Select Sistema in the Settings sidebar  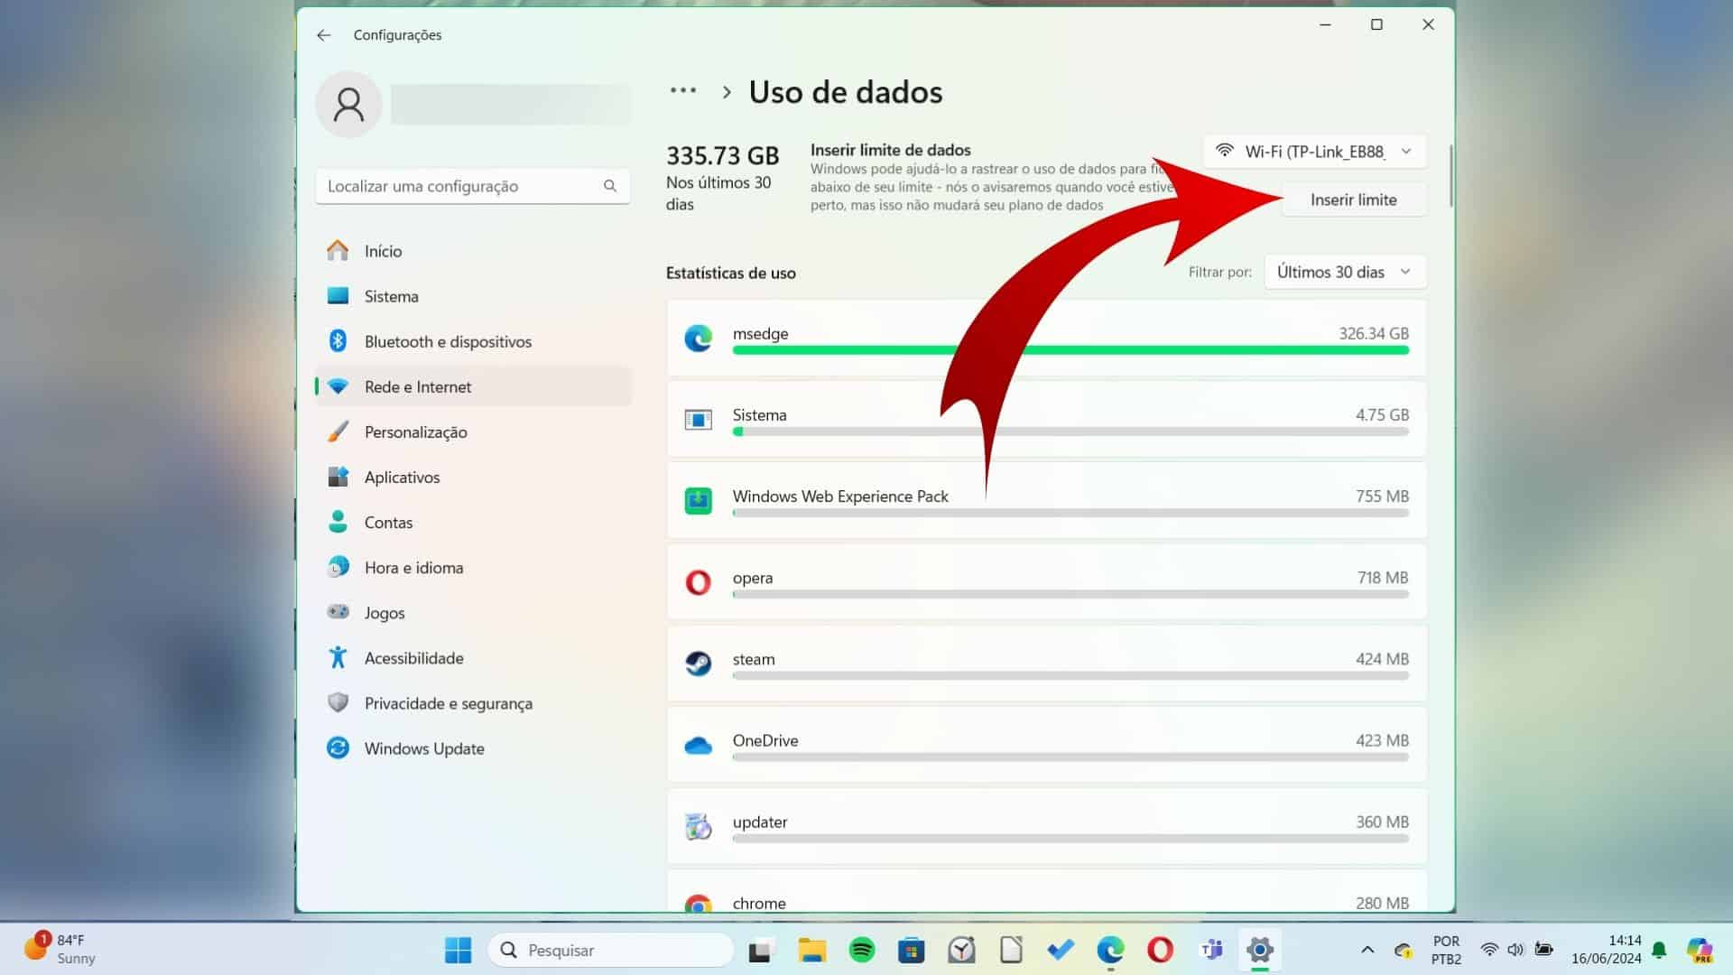coord(391,296)
